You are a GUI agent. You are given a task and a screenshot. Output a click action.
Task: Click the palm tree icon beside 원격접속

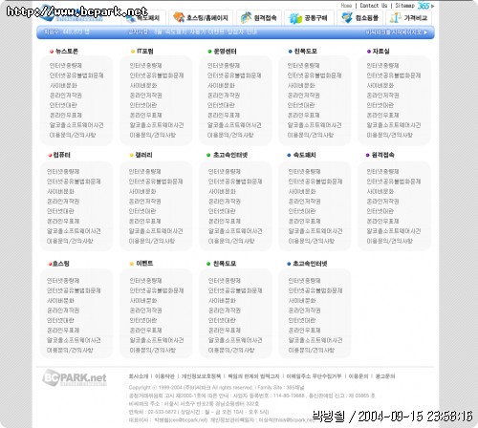click(x=246, y=17)
